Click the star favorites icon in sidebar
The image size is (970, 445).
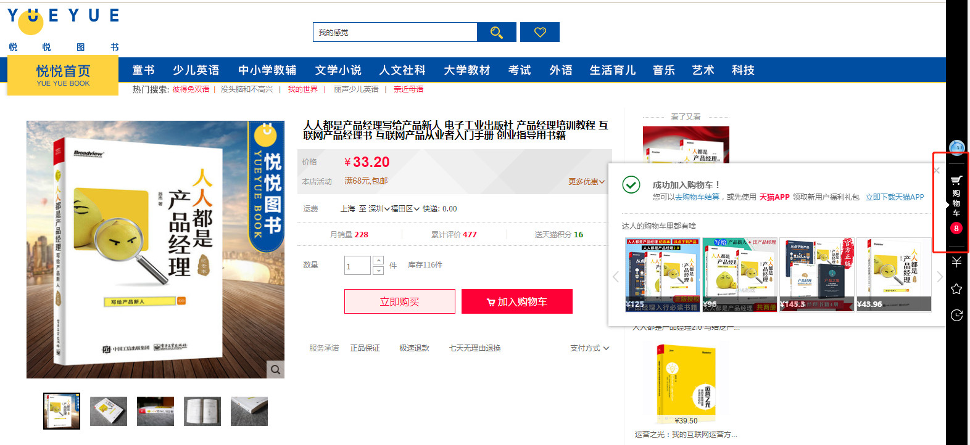956,288
